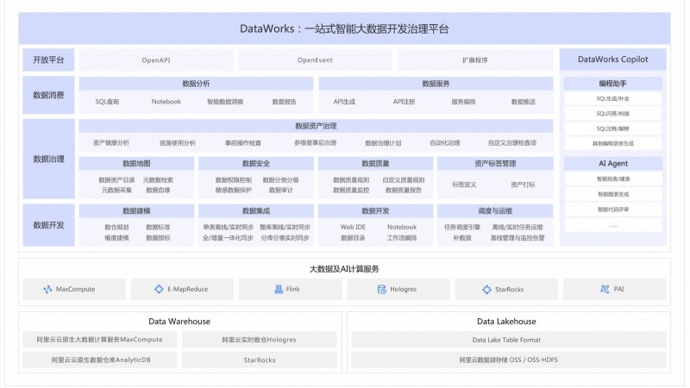The width and height of the screenshot is (690, 388).
Task: Click the 数据消费 side label
Action: (48, 95)
